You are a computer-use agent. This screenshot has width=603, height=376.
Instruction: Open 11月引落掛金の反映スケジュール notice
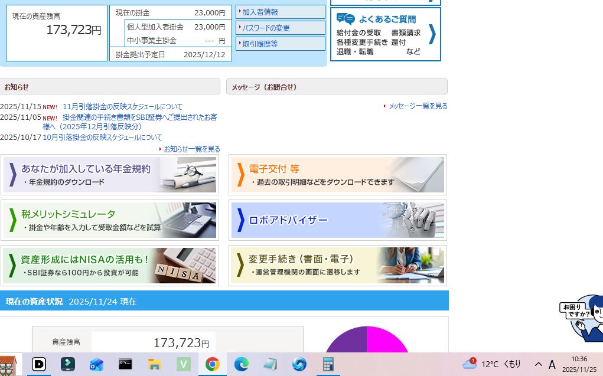122,107
